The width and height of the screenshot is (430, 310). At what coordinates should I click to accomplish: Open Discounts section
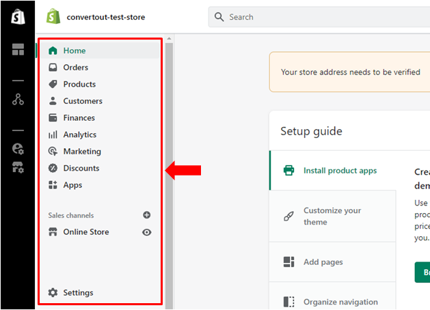pos(100,168)
